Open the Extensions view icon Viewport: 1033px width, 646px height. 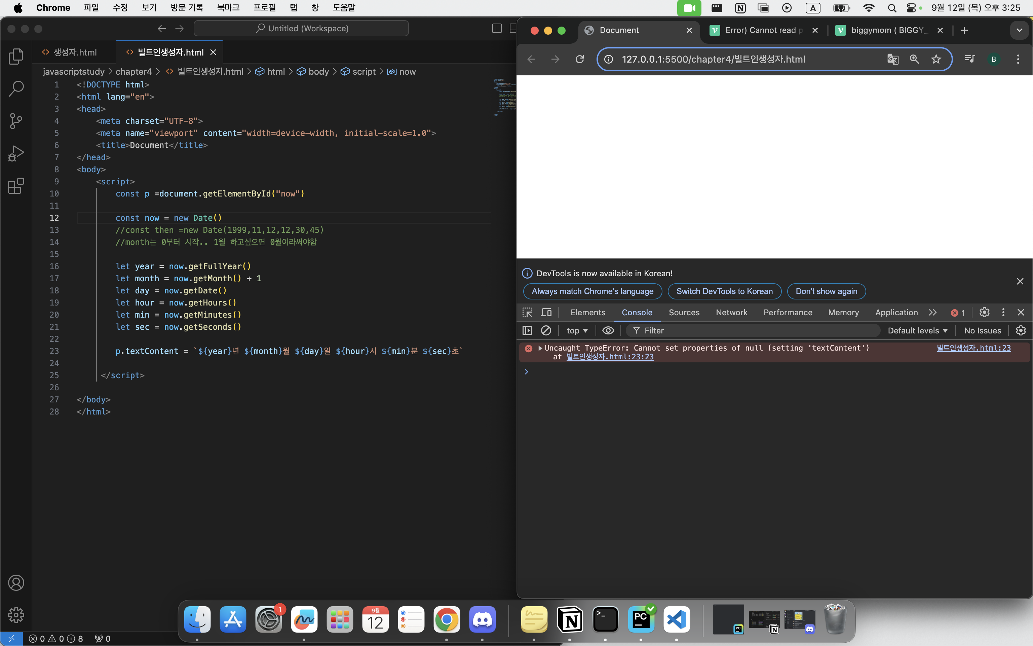point(16,186)
